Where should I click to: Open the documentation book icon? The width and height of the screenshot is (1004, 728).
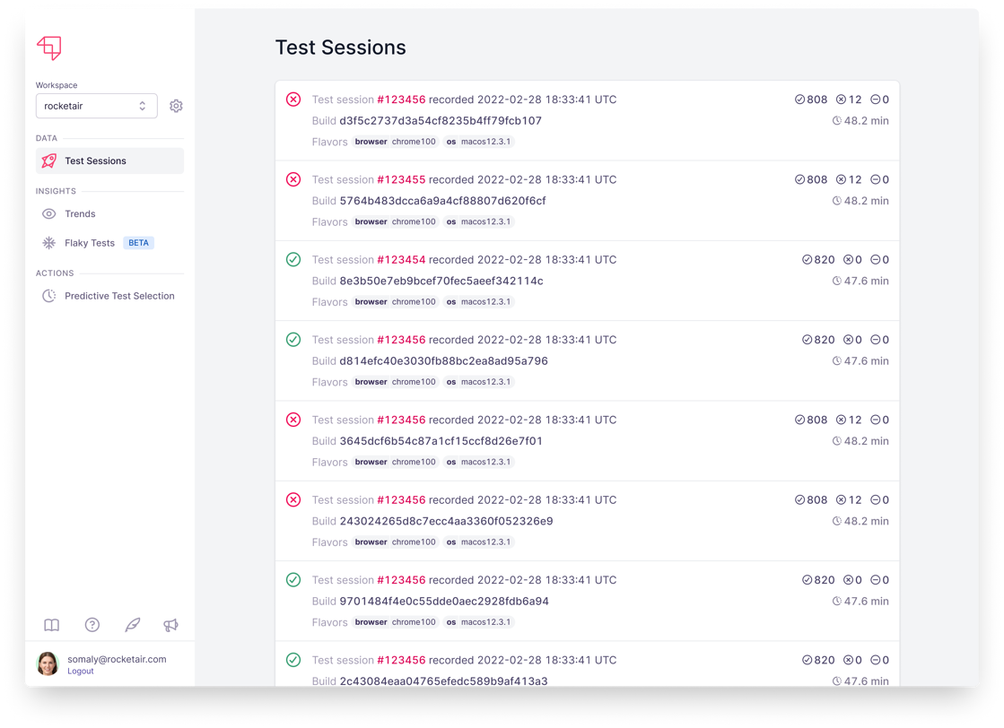51,625
